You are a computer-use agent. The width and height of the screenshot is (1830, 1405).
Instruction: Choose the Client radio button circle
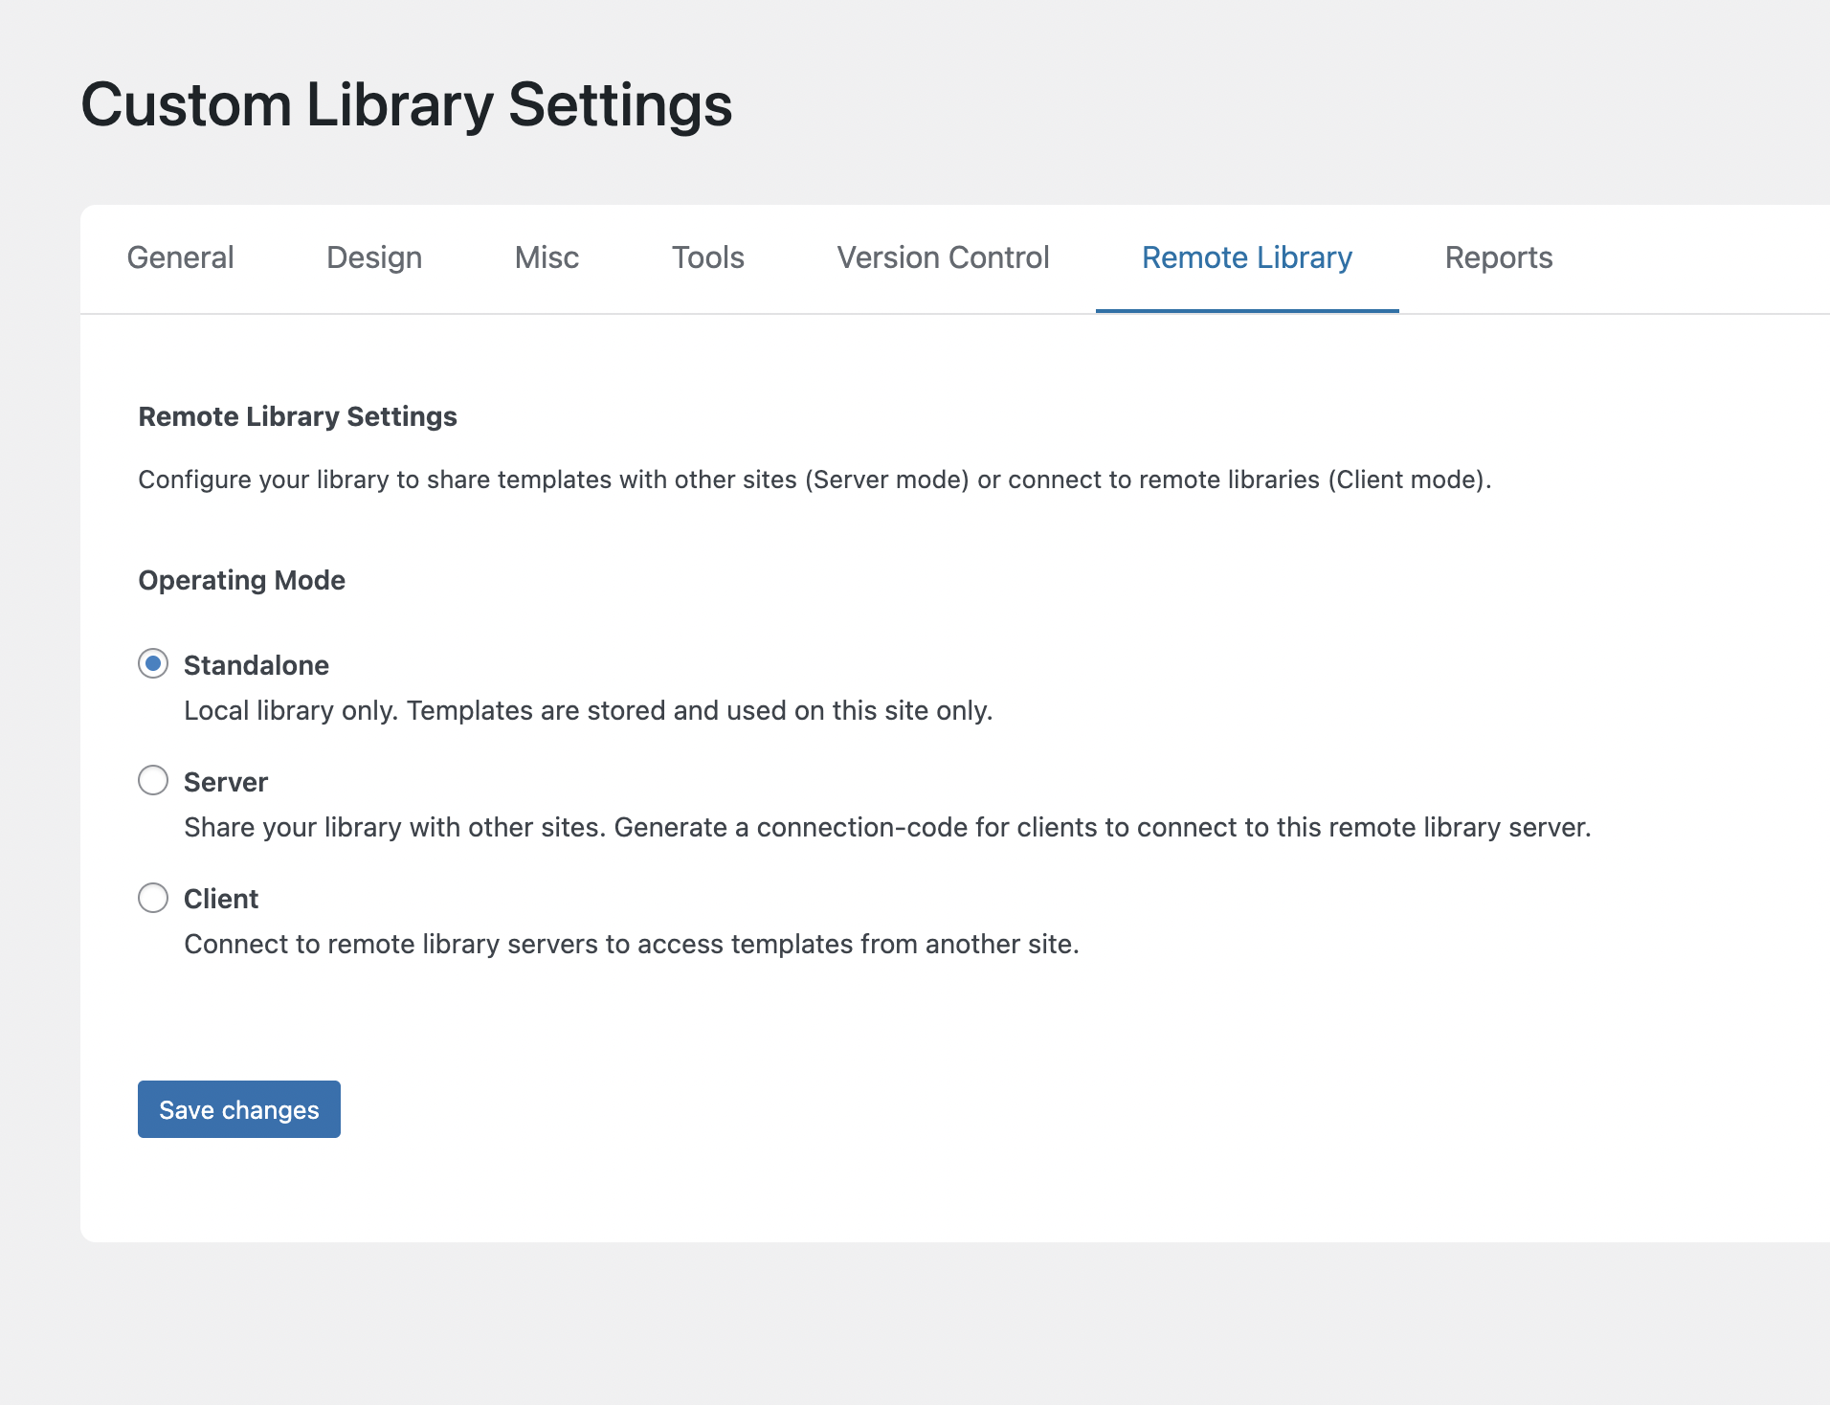[x=153, y=897]
